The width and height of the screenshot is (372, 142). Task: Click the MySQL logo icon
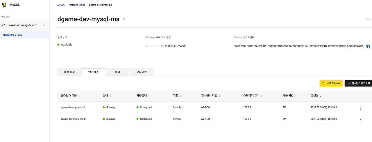[4, 5]
